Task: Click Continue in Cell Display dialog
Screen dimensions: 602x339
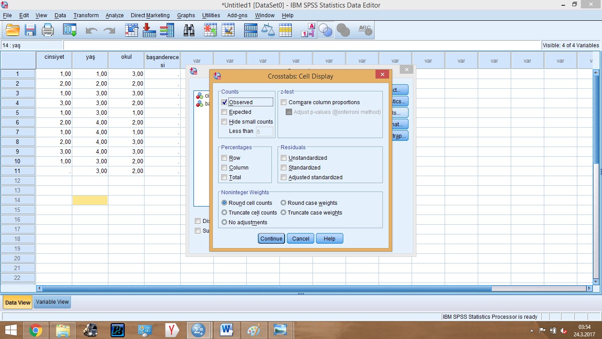Action: [271, 238]
